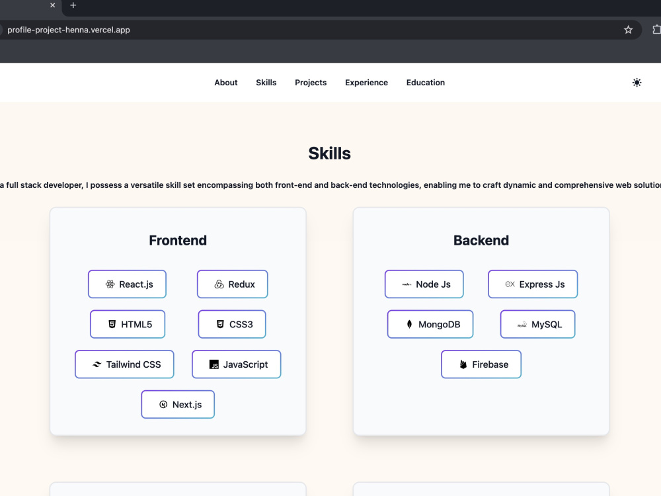This screenshot has width=661, height=496.
Task: Navigate to the Education section
Action: click(425, 83)
